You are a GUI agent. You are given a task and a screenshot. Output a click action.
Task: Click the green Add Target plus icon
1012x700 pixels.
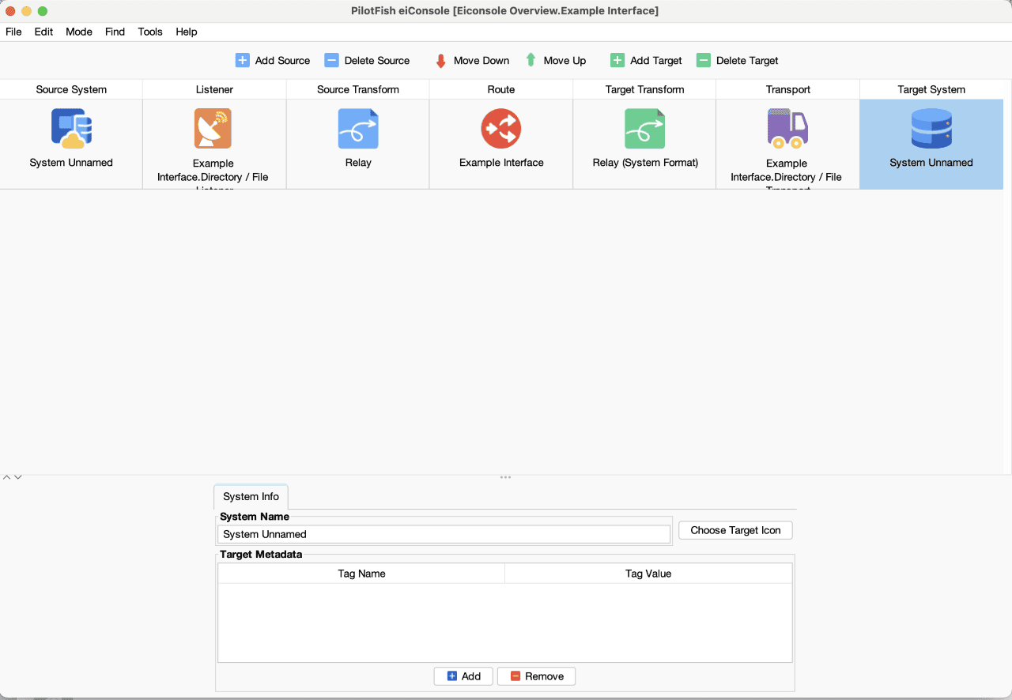(617, 60)
